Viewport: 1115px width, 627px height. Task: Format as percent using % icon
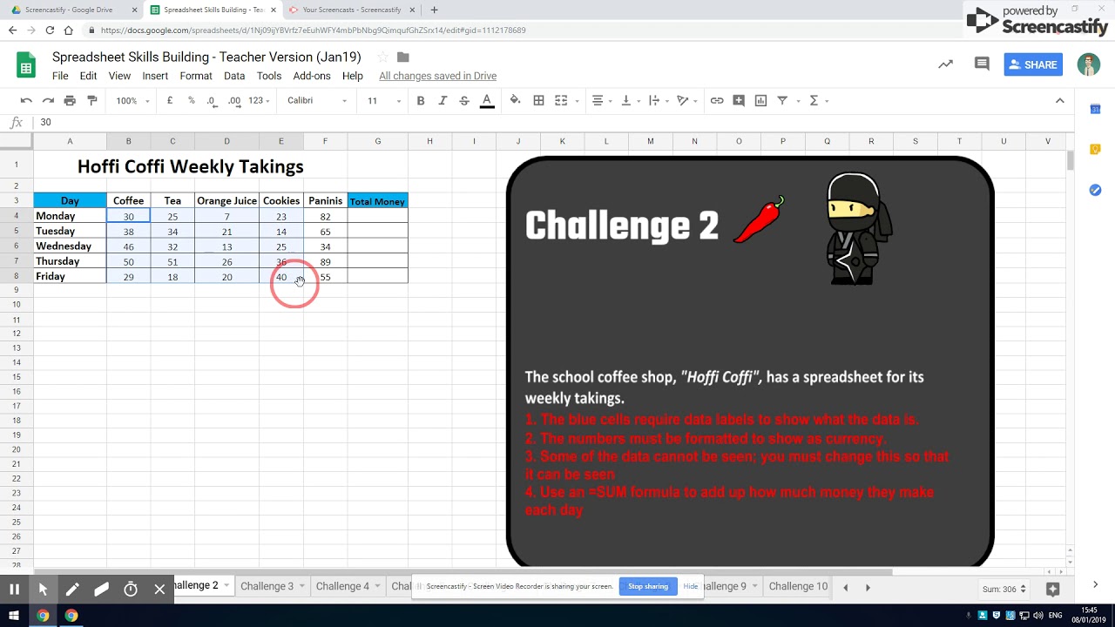point(192,101)
